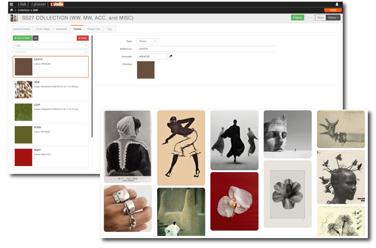Switch to the Range Plan tab
The width and height of the screenshot is (376, 248).
94,29
